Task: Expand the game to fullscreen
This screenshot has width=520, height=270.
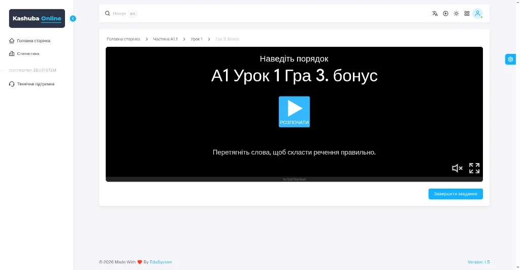Action: point(474,168)
